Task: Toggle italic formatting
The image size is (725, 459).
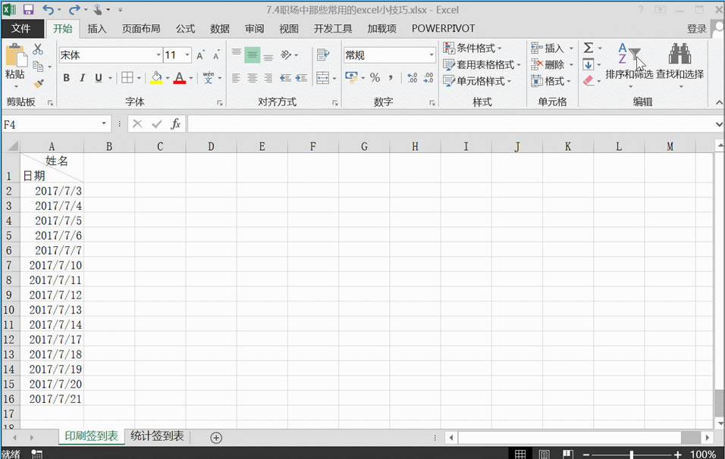Action: coord(82,78)
